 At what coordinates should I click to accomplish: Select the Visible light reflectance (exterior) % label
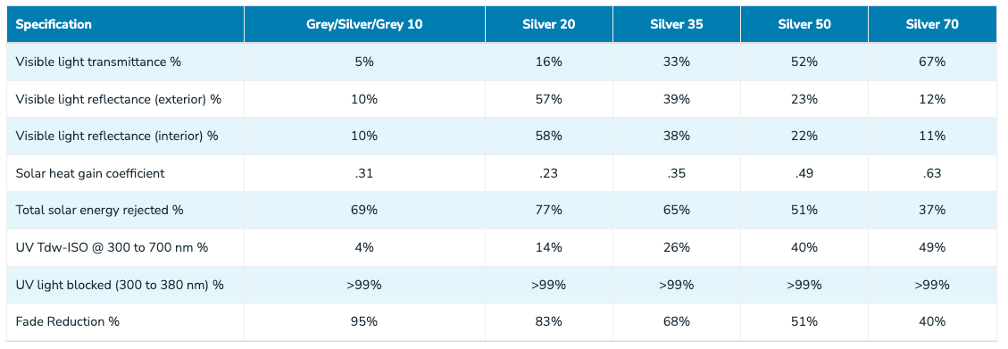click(118, 100)
